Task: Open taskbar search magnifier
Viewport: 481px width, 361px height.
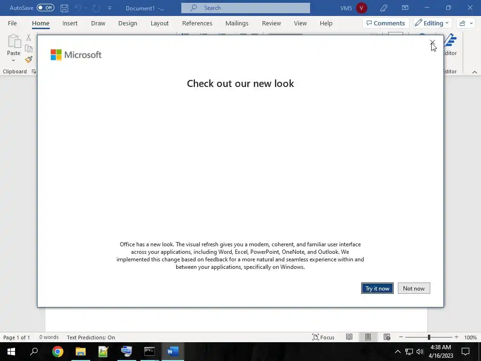Action: coord(34,352)
